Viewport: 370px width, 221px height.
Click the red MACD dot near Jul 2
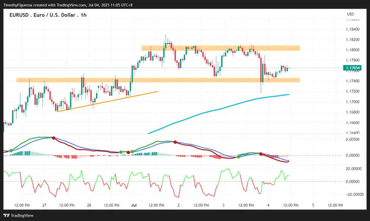(x=175, y=142)
